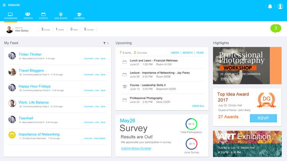Image resolution: width=287 pixels, height=161 pixels.
Task: Switch Upcoming view to YEAR
Action: click(200, 53)
